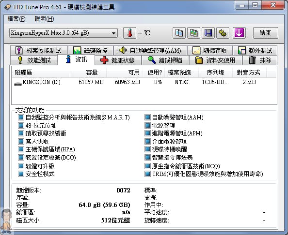Toggle the 原生指令緩衝區技術(NCQ) checkbox

tap(147, 166)
